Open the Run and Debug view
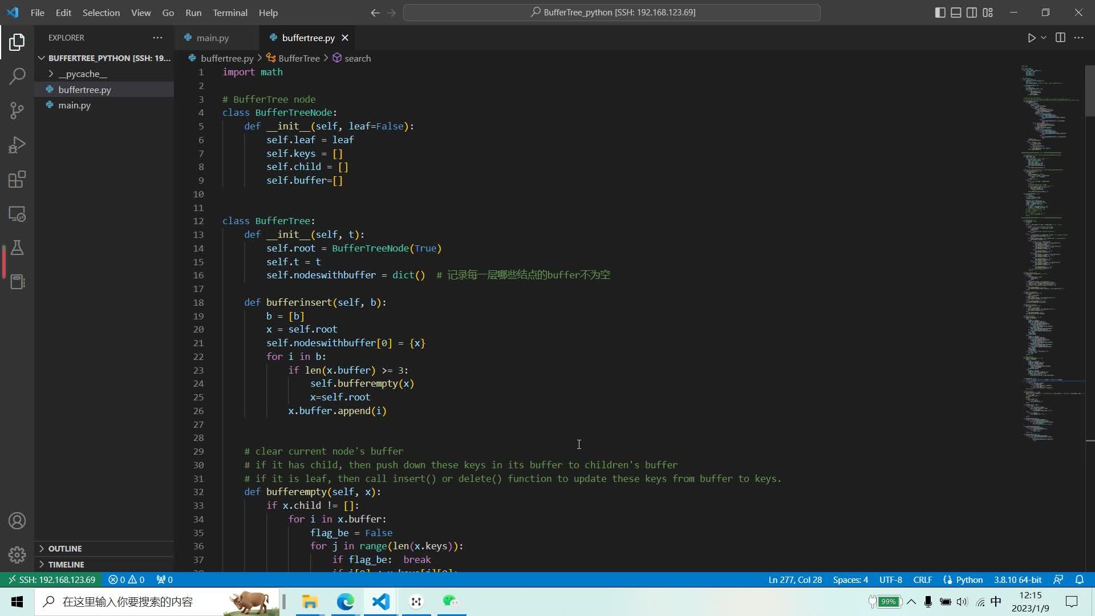The height and width of the screenshot is (616, 1095). pos(17,145)
